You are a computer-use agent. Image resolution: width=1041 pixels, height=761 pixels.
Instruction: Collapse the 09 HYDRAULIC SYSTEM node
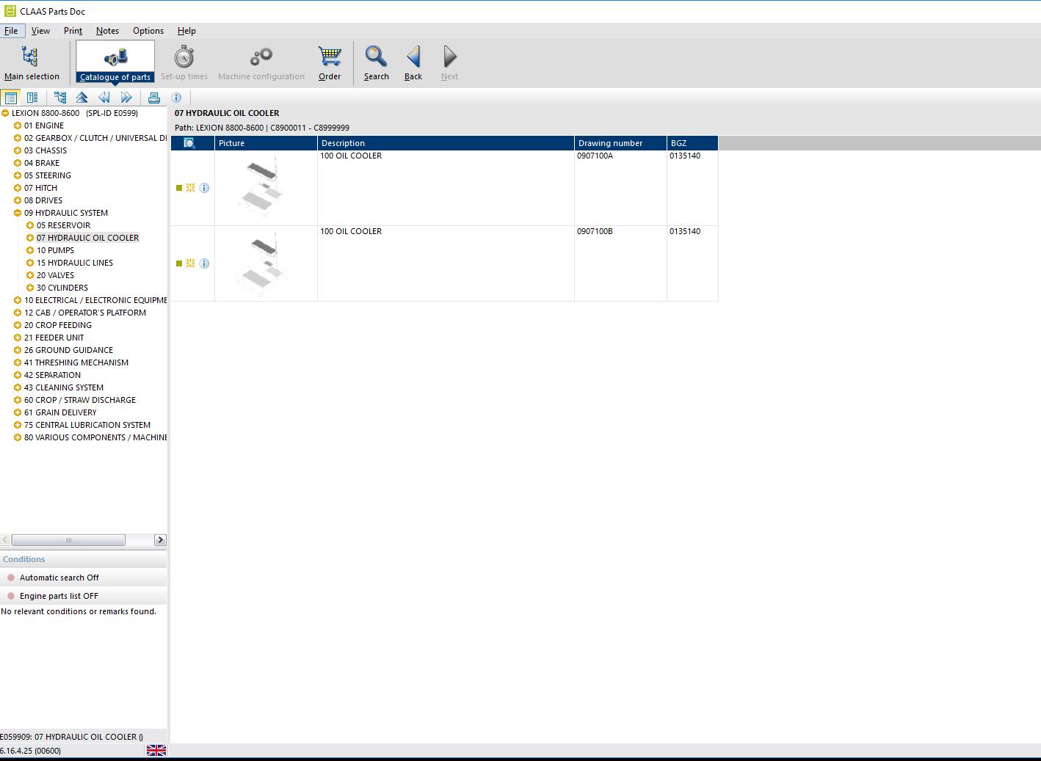pyautogui.click(x=18, y=213)
